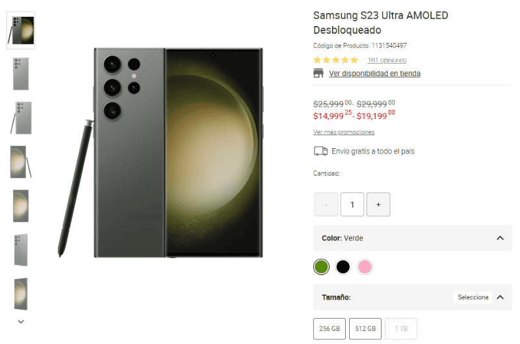Viewport: 520px width, 344px height.
Task: Click the quantity input field
Action: (352, 204)
